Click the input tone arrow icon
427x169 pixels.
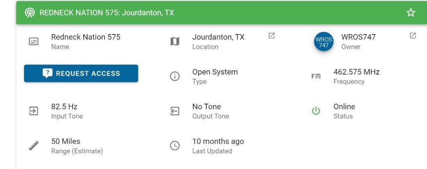33,111
